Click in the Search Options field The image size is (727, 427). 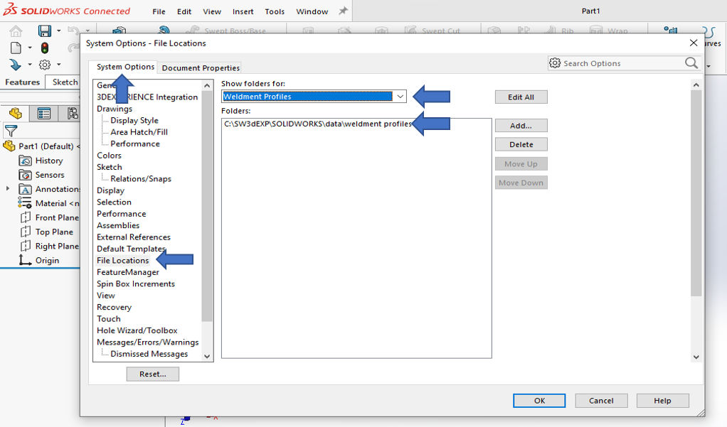pos(619,63)
